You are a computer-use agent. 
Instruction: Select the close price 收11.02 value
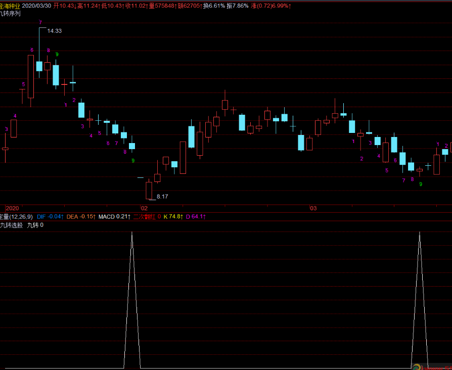point(137,6)
